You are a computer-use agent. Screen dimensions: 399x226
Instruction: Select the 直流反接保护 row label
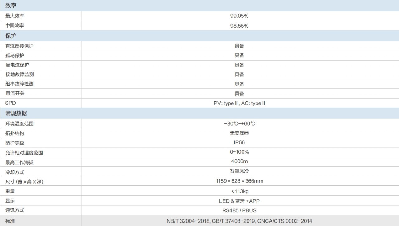tap(19, 46)
